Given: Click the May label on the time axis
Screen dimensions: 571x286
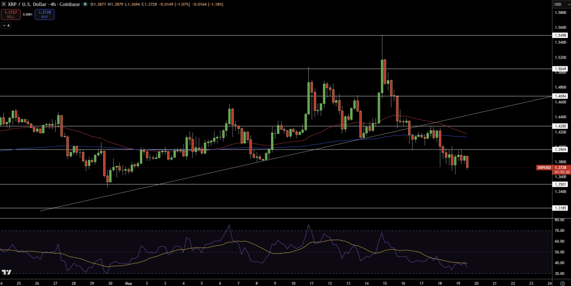Looking at the screenshot, I should point(128,283).
